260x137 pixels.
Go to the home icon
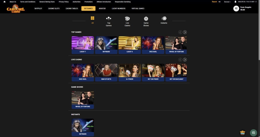(5, 2)
